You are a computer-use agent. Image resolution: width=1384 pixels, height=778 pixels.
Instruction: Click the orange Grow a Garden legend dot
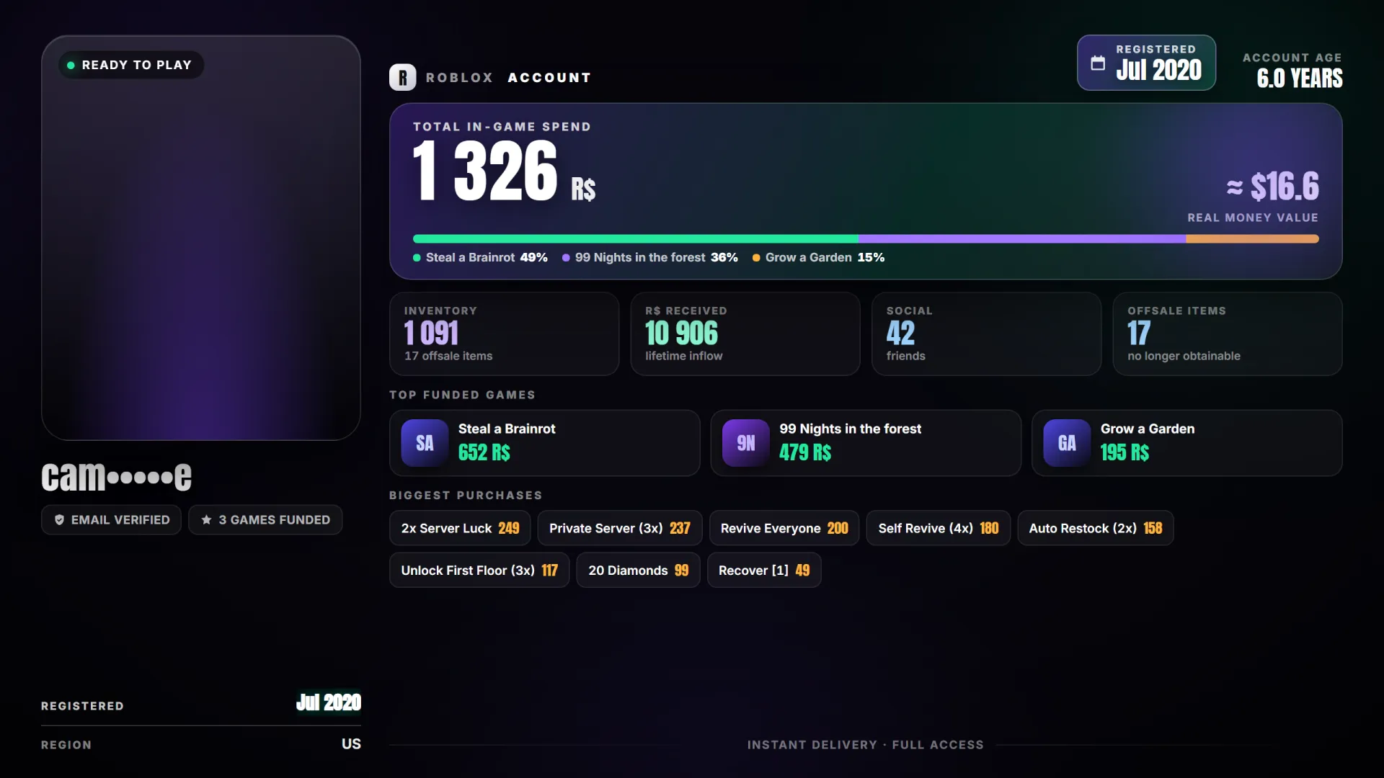pyautogui.click(x=756, y=257)
